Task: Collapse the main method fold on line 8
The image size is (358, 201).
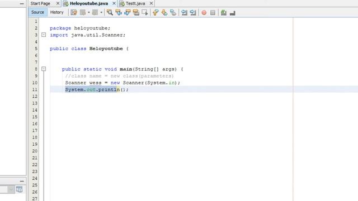Action: pyautogui.click(x=44, y=69)
